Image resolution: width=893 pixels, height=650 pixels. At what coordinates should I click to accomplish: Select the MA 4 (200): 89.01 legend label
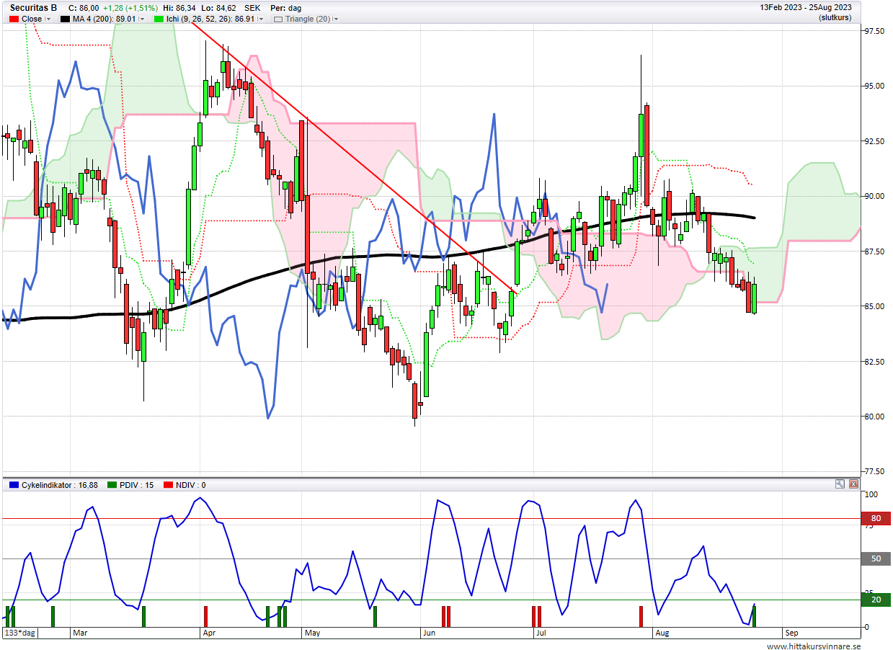(105, 19)
